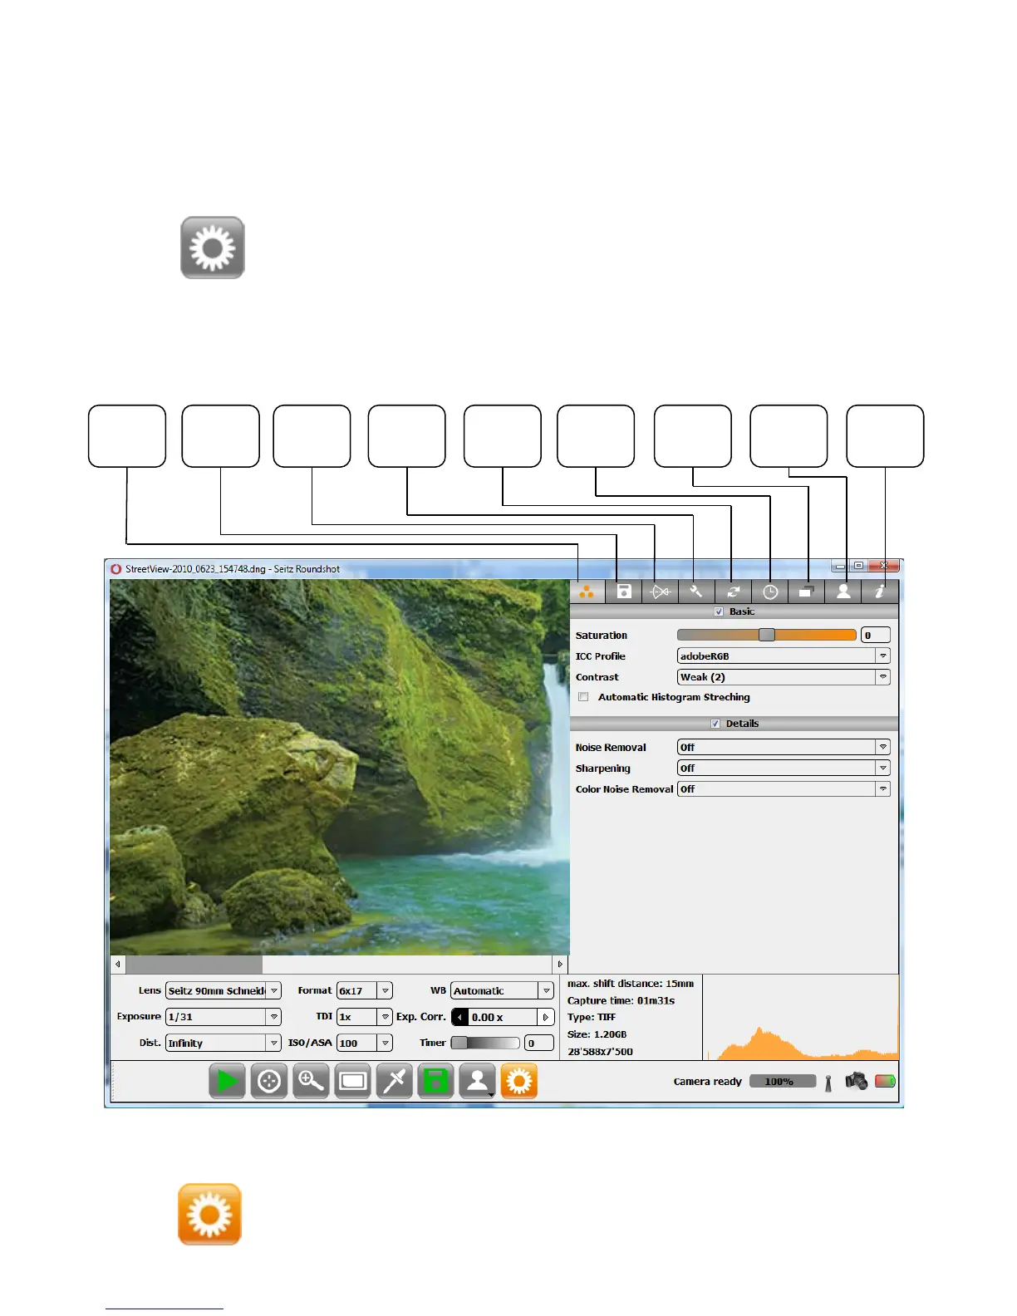Maximize the Seitz Roundshot window
The width and height of the screenshot is (1017, 1316).
click(858, 566)
